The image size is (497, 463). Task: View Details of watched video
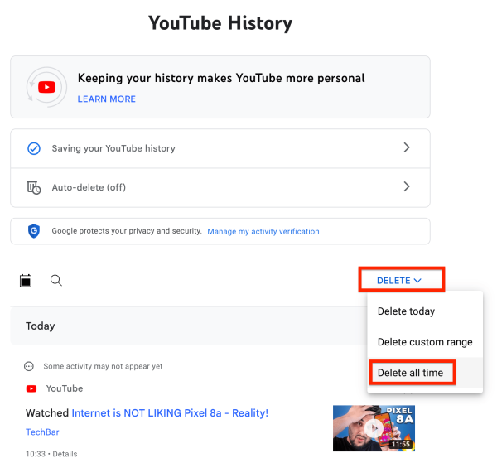click(65, 454)
